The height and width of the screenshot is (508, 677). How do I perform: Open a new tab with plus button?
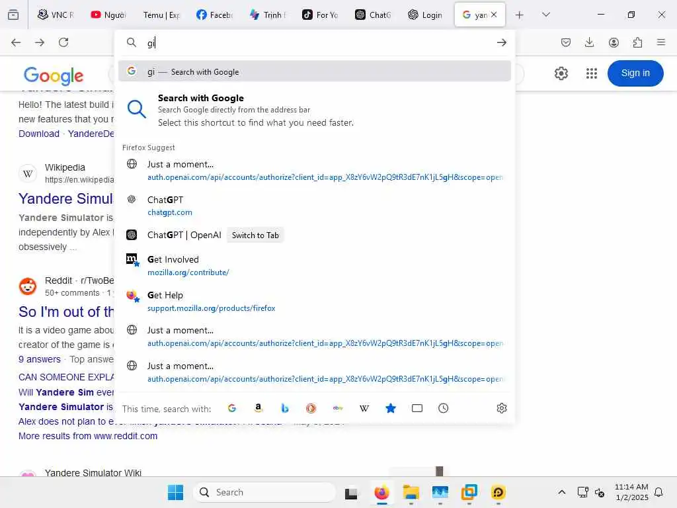point(520,15)
